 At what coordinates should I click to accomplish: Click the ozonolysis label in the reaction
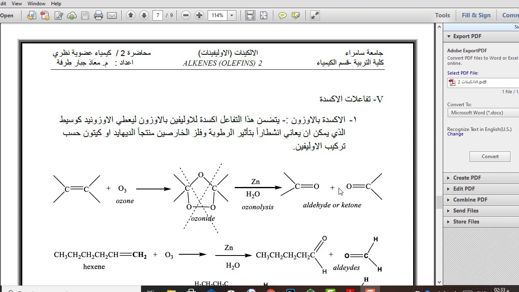click(257, 207)
